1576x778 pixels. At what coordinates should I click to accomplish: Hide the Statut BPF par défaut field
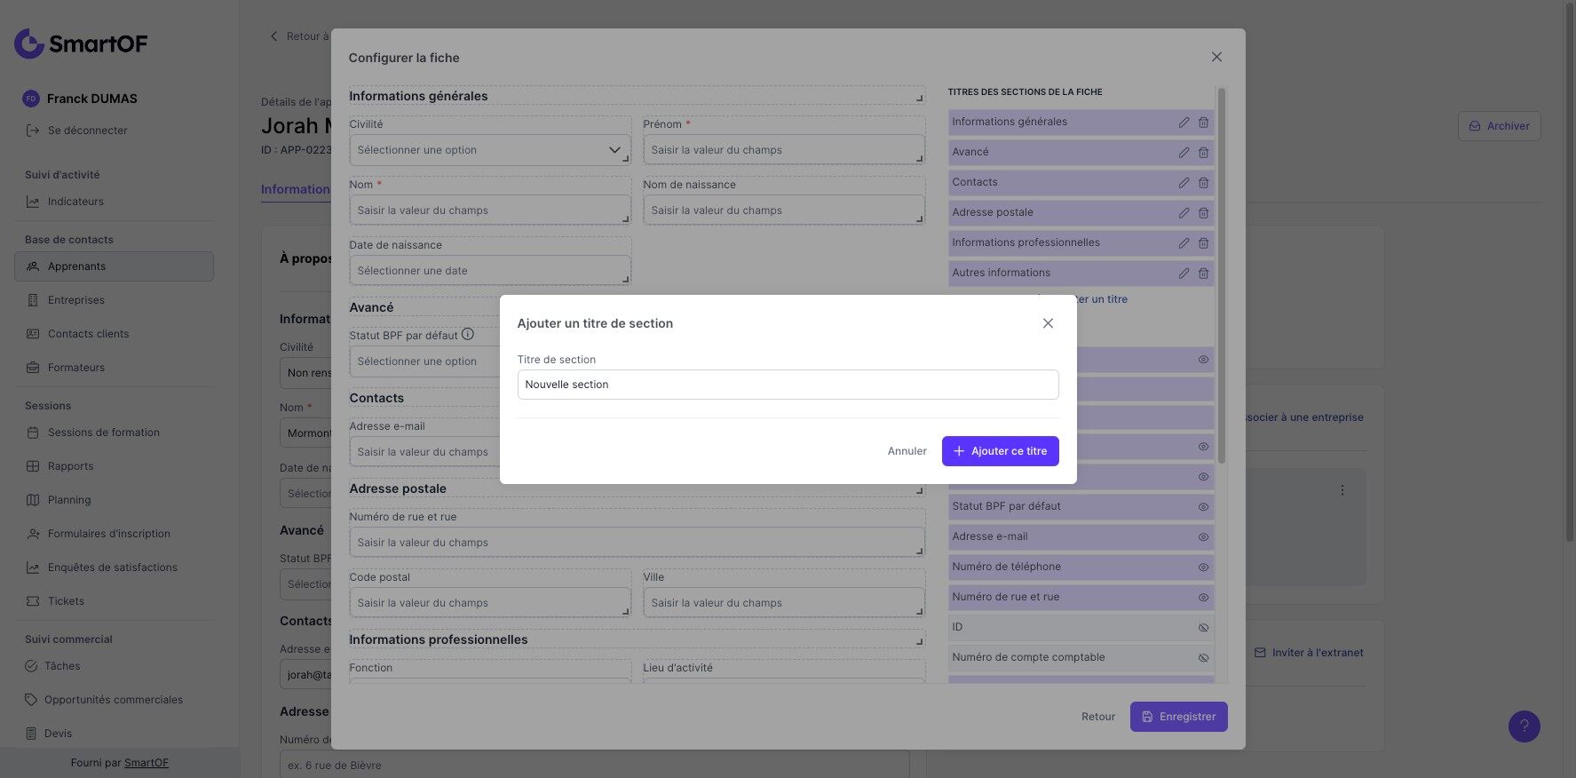click(1203, 507)
